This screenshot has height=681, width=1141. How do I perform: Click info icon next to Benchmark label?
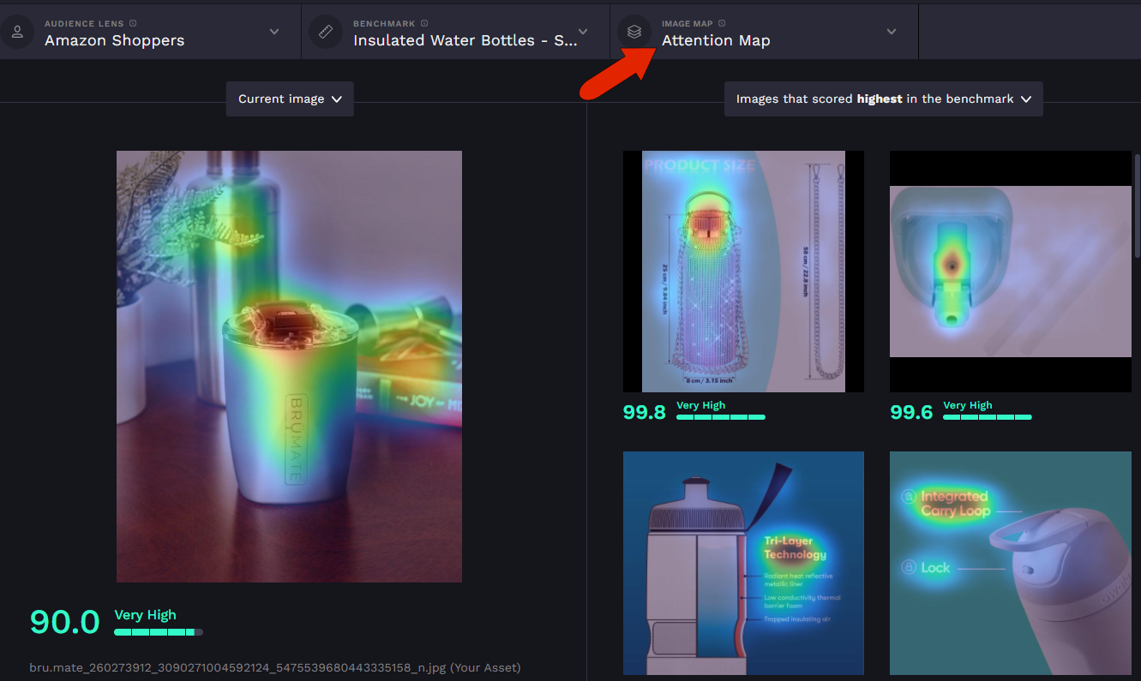(425, 23)
